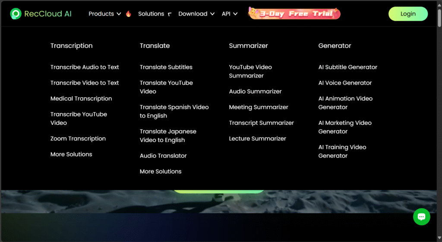Choose Translate Subtitles option
The width and height of the screenshot is (442, 242).
(x=166, y=67)
